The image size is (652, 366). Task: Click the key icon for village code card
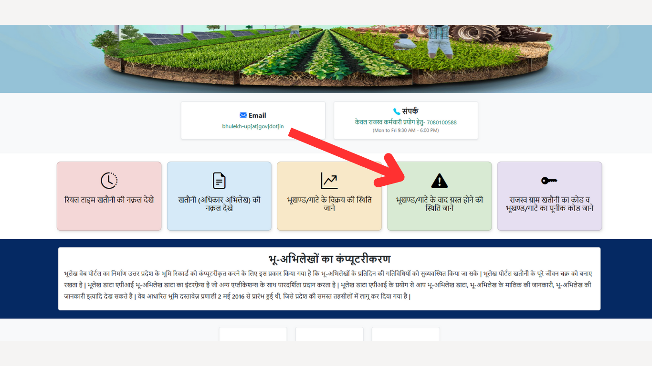(549, 181)
